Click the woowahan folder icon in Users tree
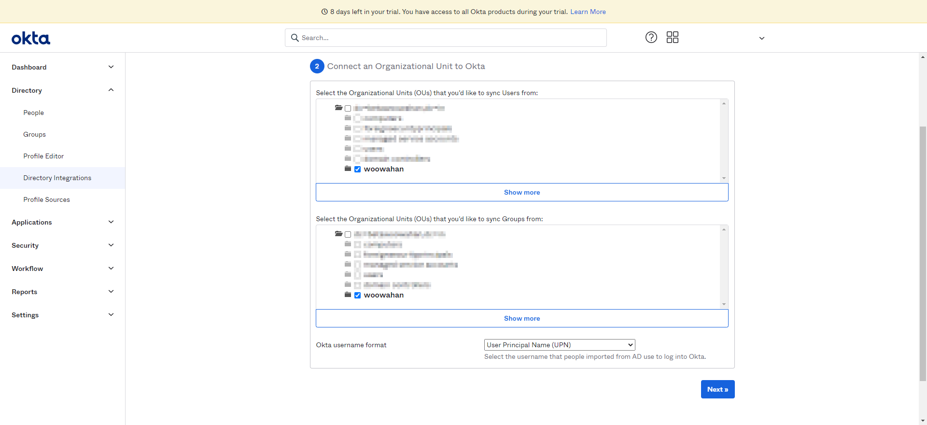Screen dimensions: 927x425 tap(348, 169)
